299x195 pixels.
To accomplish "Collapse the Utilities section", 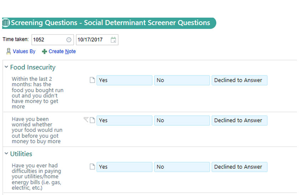I will (6, 154).
